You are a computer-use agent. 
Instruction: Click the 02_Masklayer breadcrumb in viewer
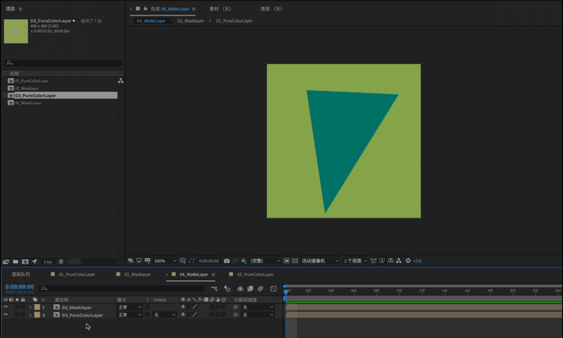pos(190,21)
